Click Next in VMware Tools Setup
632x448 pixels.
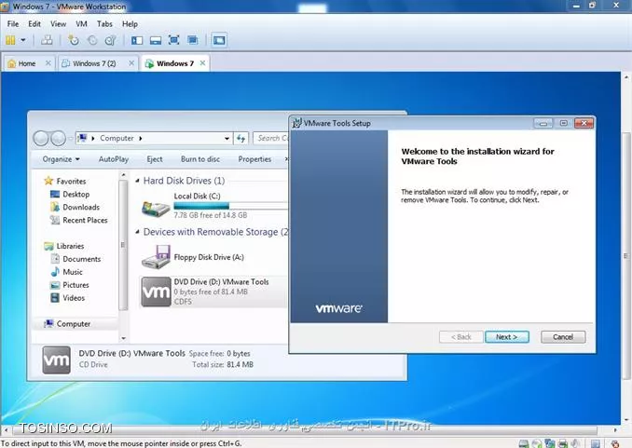[x=507, y=337]
